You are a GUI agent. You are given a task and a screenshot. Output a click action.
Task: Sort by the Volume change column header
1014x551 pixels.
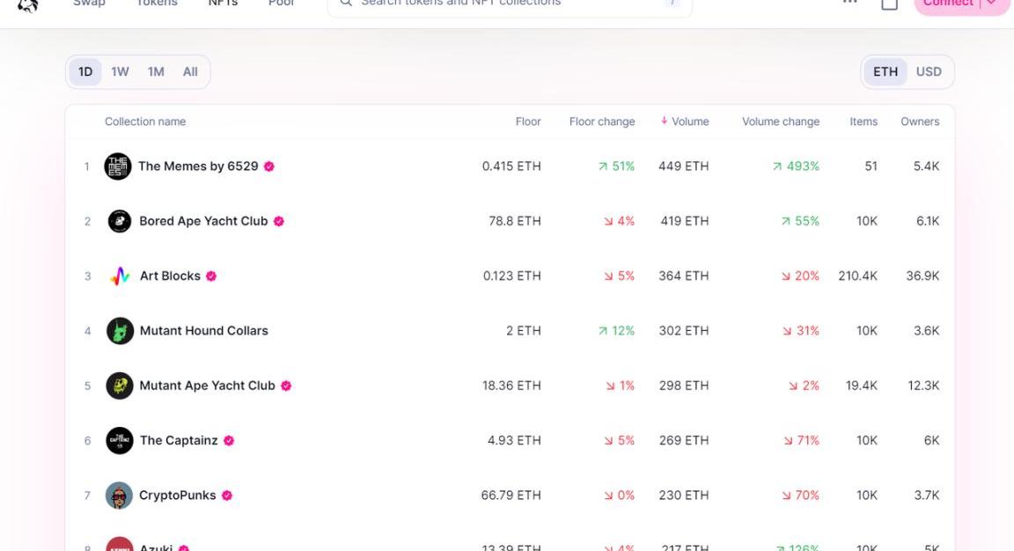pyautogui.click(x=781, y=121)
